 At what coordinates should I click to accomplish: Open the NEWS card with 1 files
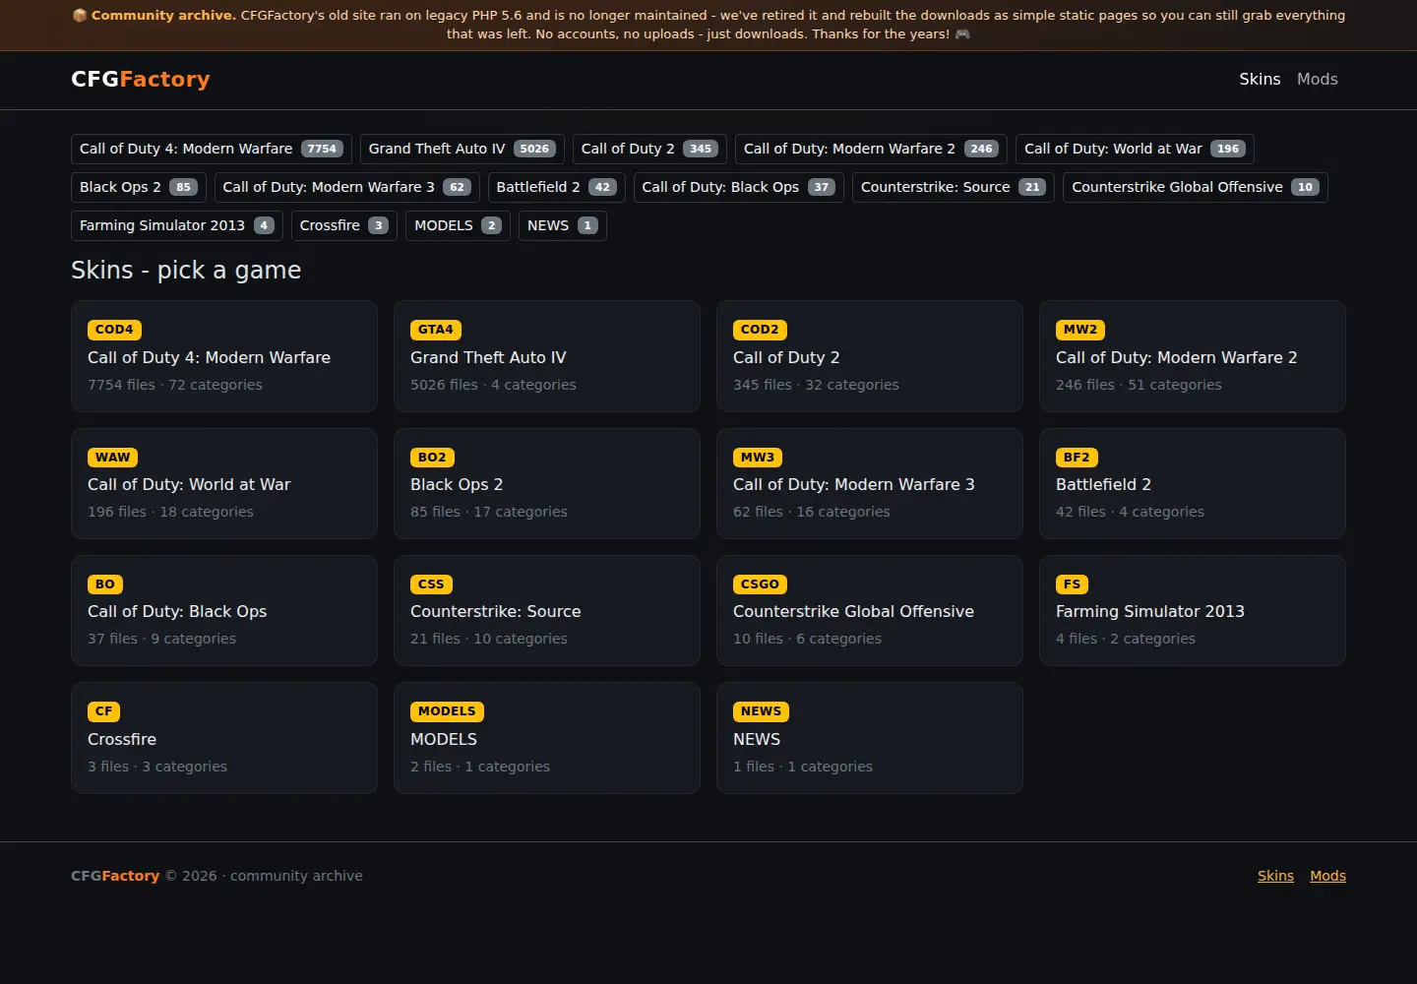pyautogui.click(x=870, y=738)
